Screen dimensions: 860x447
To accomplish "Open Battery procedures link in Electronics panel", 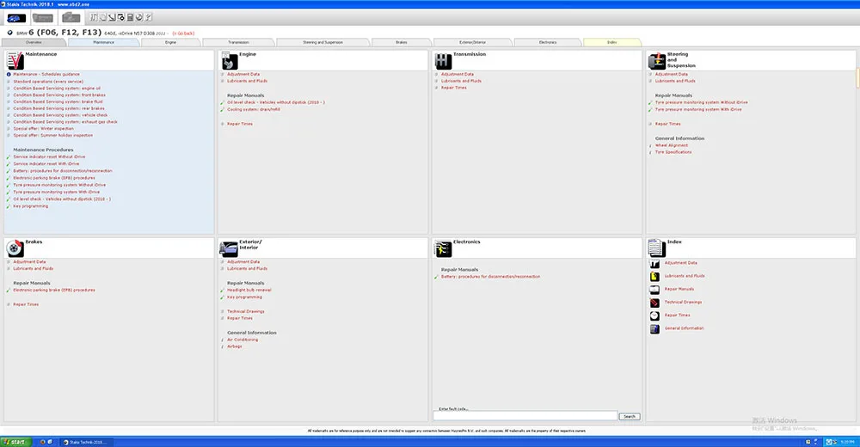I will coord(491,277).
